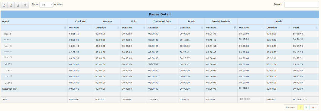The image size is (321, 112).
Task: Click User 4 total value 63:13:55
Action: click(x=298, y=52)
